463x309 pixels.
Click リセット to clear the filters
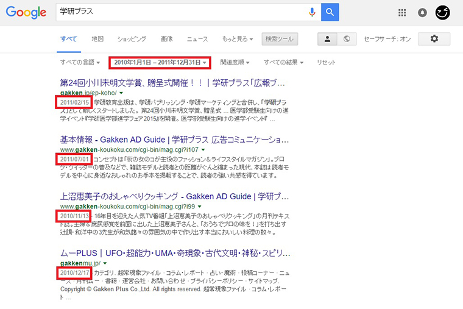(326, 62)
